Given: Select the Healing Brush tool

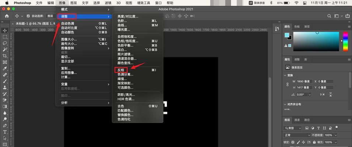Looking at the screenshot, I should tap(5, 75).
